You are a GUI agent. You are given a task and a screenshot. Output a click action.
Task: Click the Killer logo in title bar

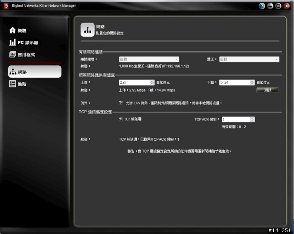coord(6,6)
